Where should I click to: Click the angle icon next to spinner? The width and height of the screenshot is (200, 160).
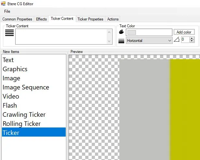click(x=177, y=39)
